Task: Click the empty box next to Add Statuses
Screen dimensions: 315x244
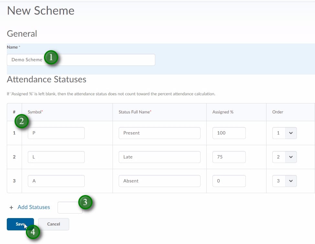Action: tap(68, 208)
